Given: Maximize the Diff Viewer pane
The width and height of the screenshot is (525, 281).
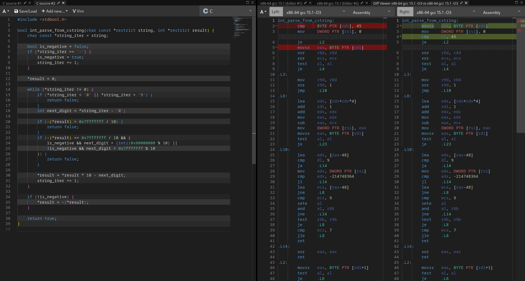Looking at the screenshot, I should click(x=517, y=2).
